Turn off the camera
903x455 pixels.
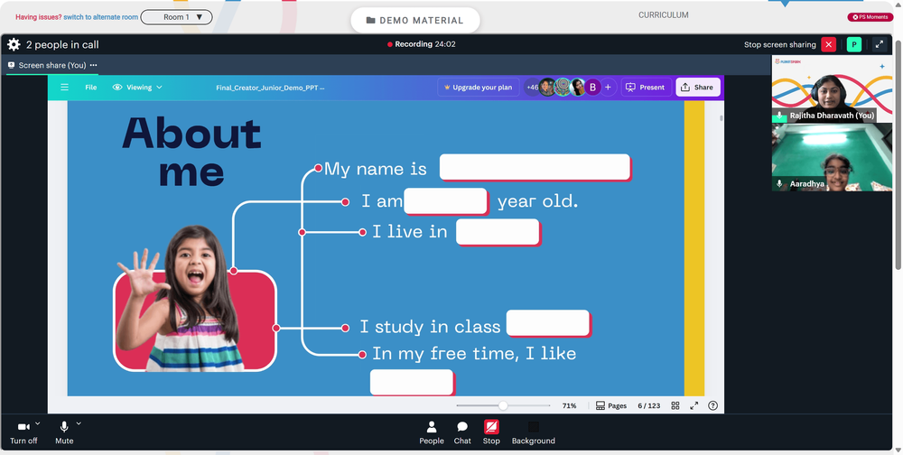[x=23, y=432]
